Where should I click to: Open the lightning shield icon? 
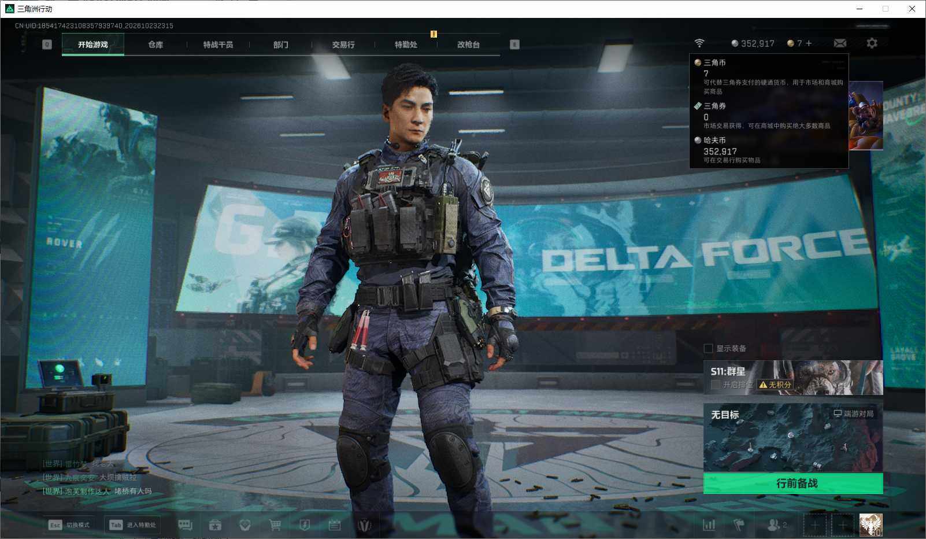pyautogui.click(x=305, y=525)
